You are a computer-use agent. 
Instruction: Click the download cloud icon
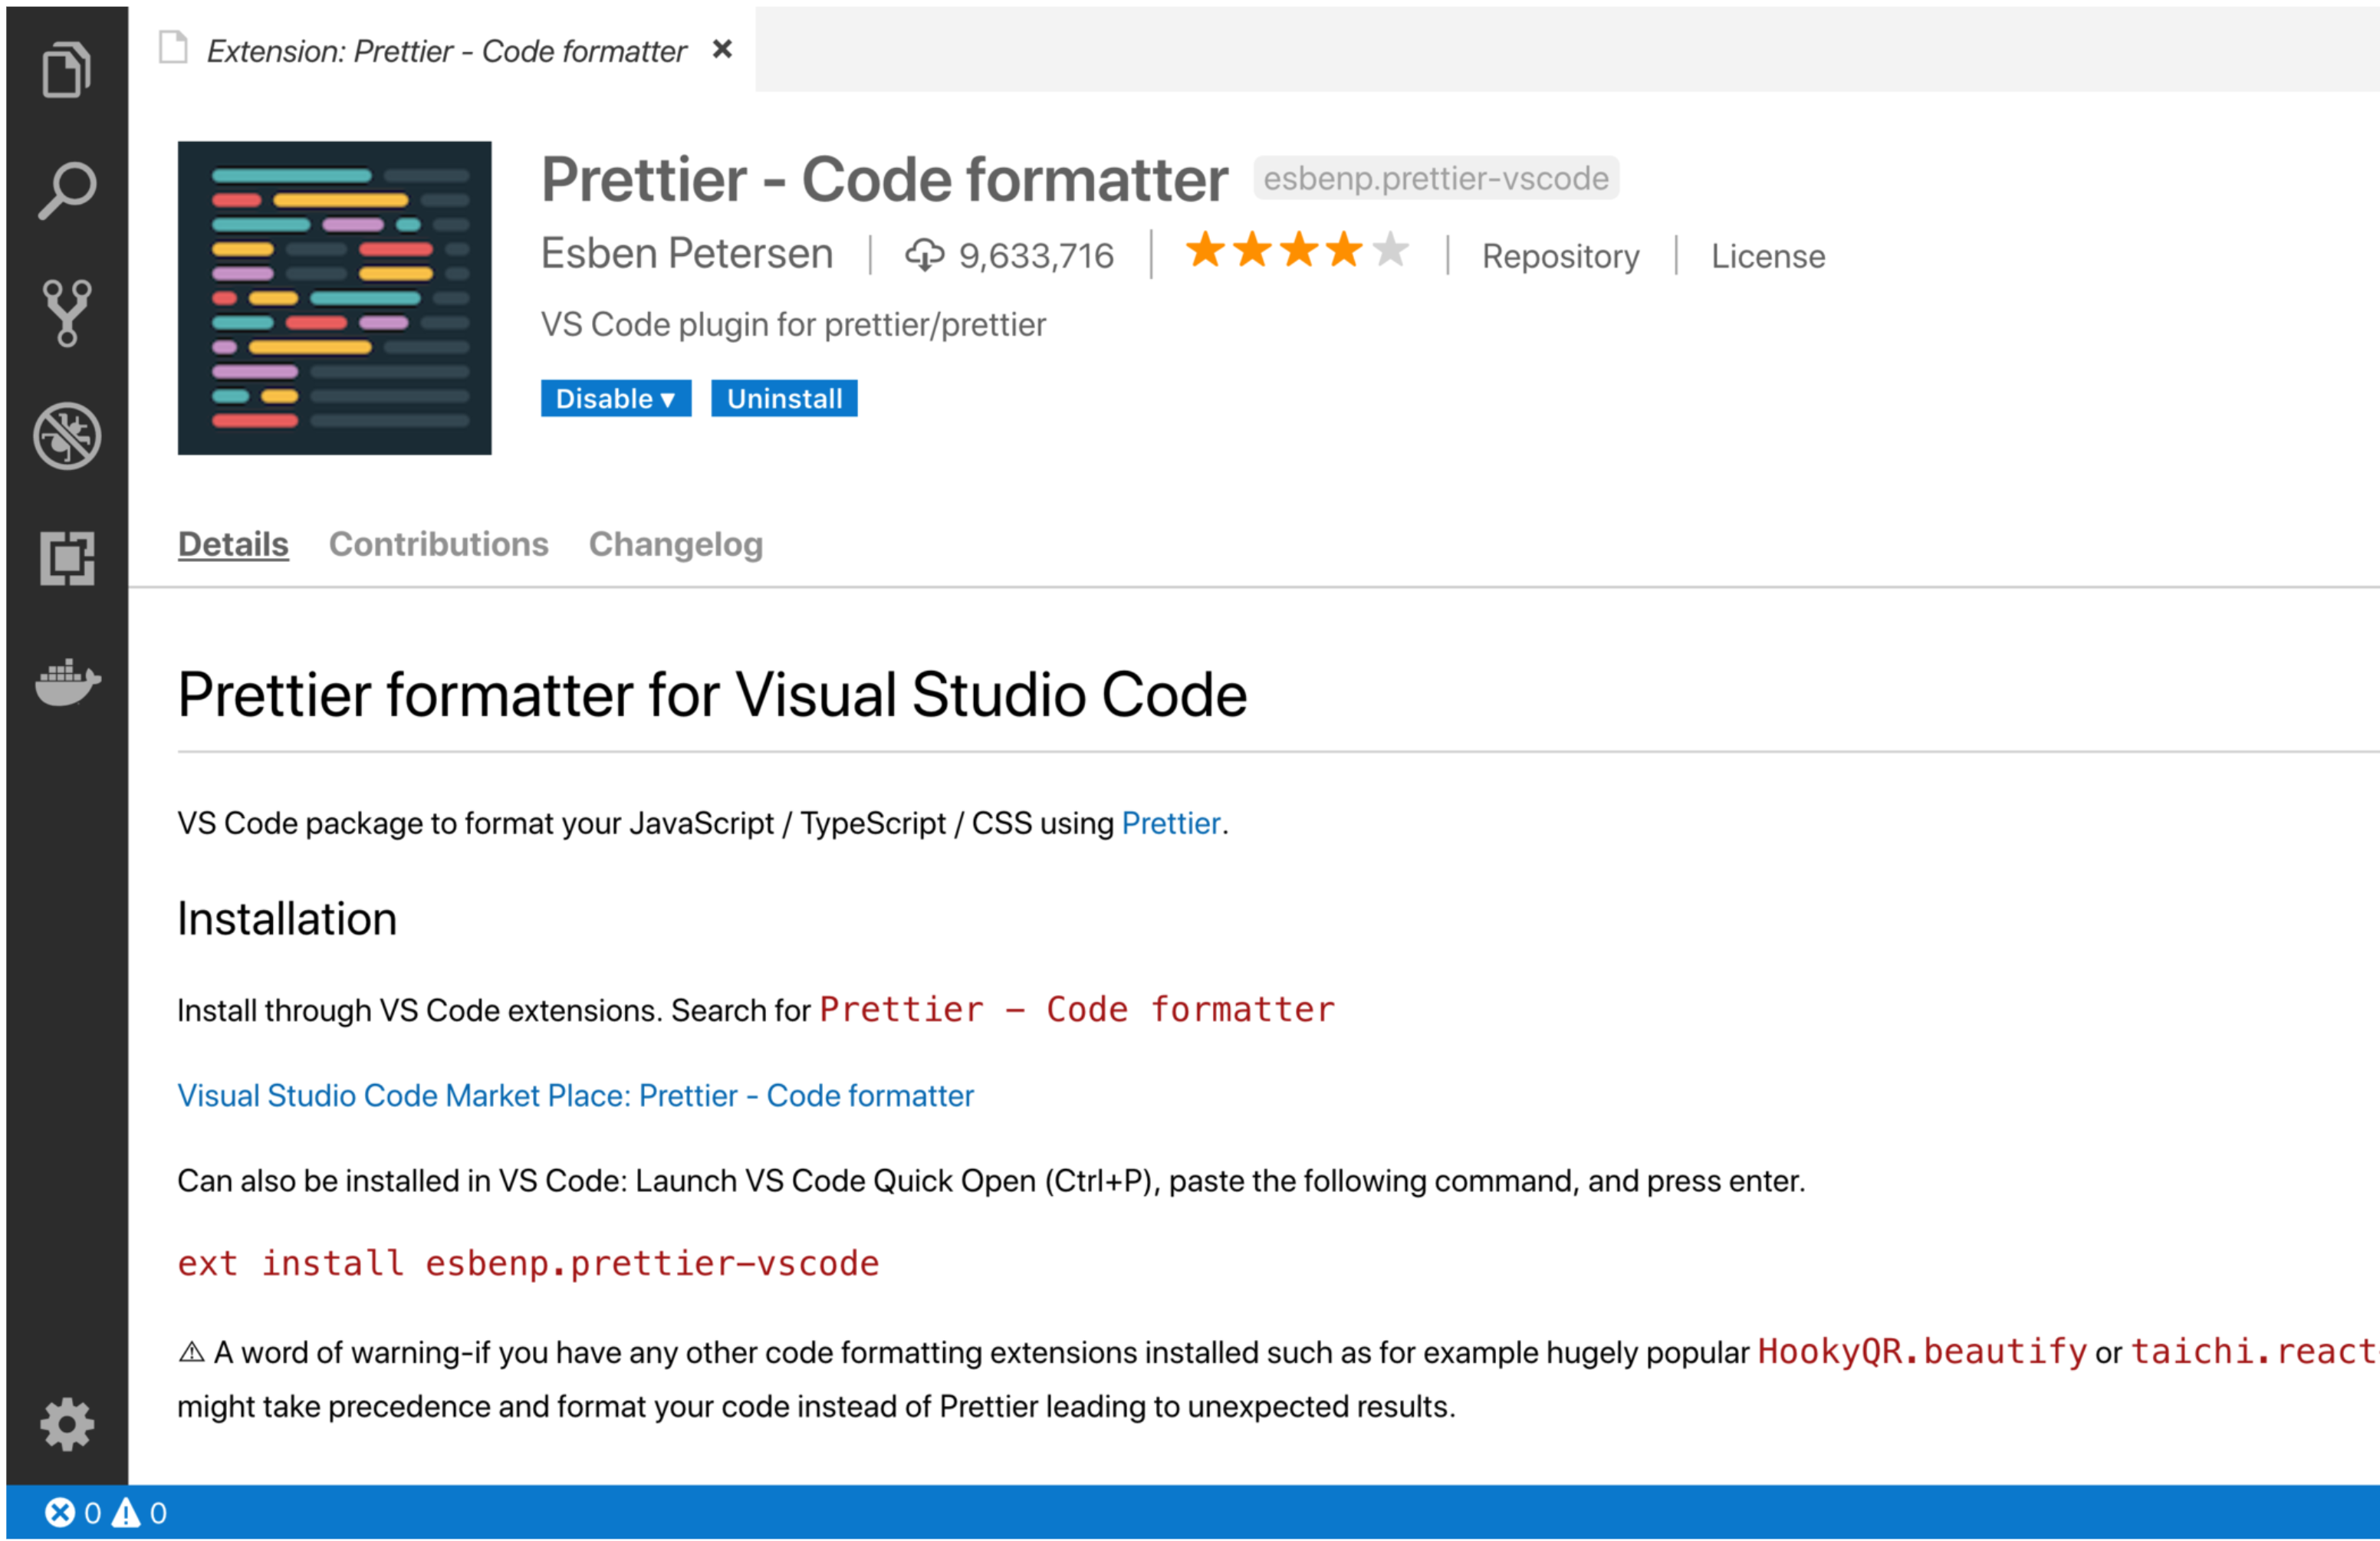(924, 255)
